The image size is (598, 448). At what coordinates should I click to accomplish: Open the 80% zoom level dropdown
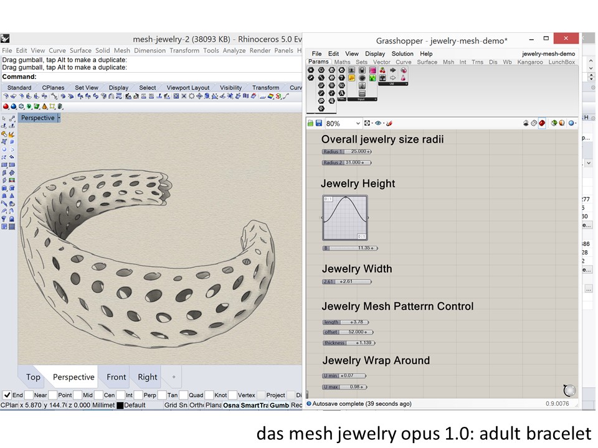(357, 123)
